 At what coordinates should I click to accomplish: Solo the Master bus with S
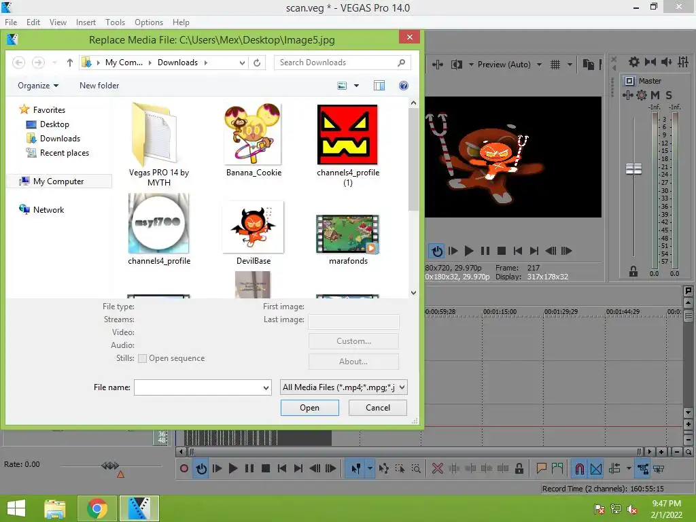point(669,94)
